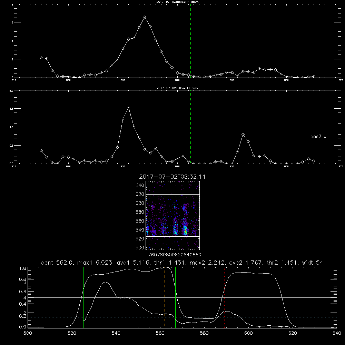The width and height of the screenshot is (345, 345).
Task: Click the 'cent 562.0' value in stats line
Action: (x=57, y=263)
